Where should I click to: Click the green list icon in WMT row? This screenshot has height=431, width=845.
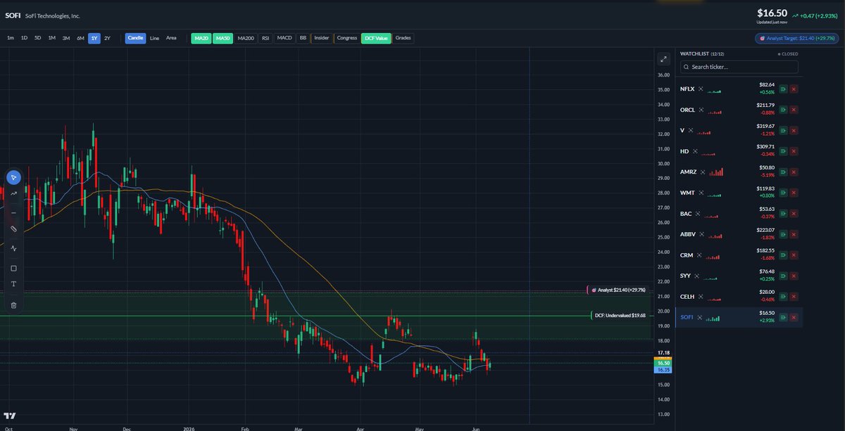click(783, 193)
